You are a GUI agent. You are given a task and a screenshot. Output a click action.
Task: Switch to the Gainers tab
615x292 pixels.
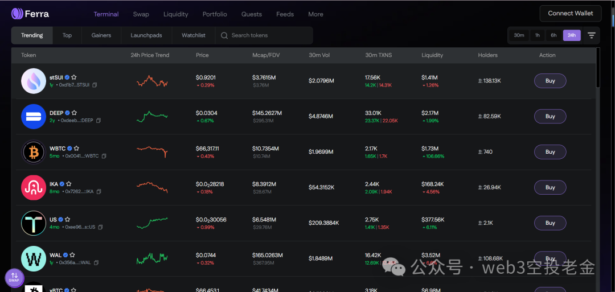tap(101, 35)
